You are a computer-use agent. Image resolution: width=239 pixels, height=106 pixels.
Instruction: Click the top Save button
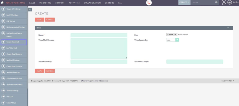click(40, 20)
